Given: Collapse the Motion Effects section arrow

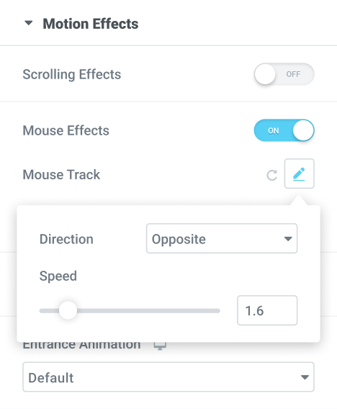Looking at the screenshot, I should pyautogui.click(x=28, y=23).
